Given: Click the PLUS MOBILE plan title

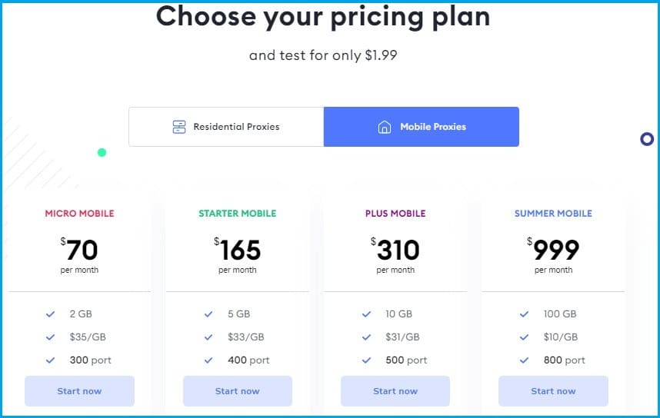Looking at the screenshot, I should coord(395,213).
